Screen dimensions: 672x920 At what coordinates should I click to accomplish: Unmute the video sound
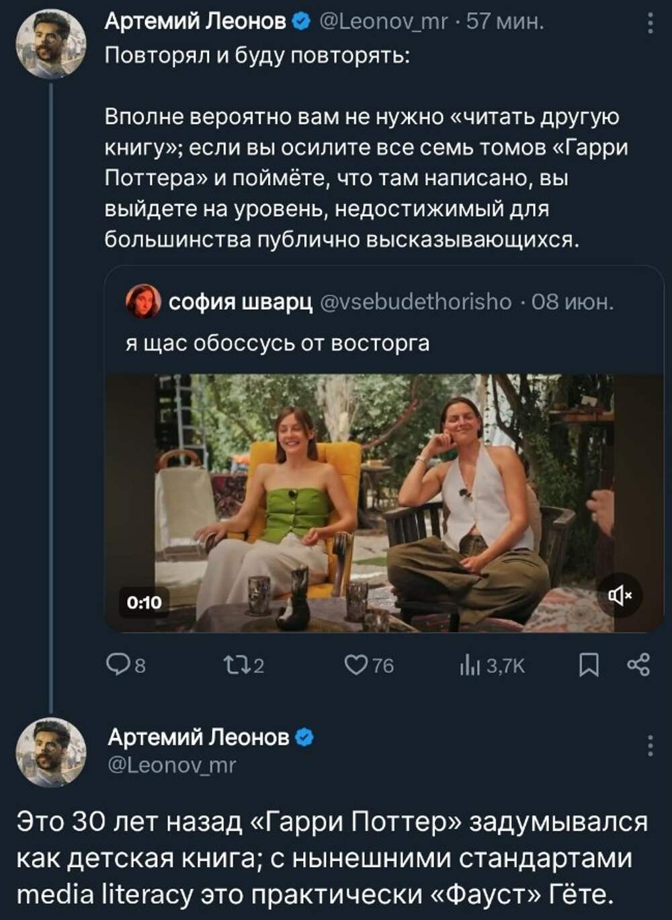point(620,595)
